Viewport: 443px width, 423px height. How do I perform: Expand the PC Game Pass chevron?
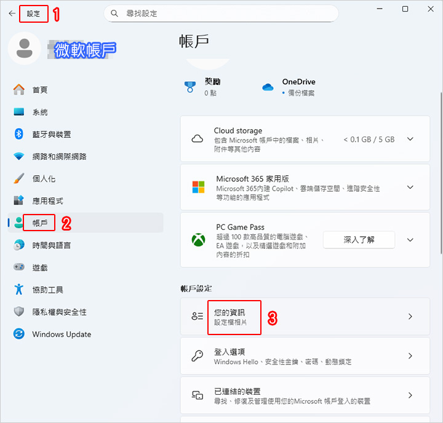pyautogui.click(x=410, y=240)
